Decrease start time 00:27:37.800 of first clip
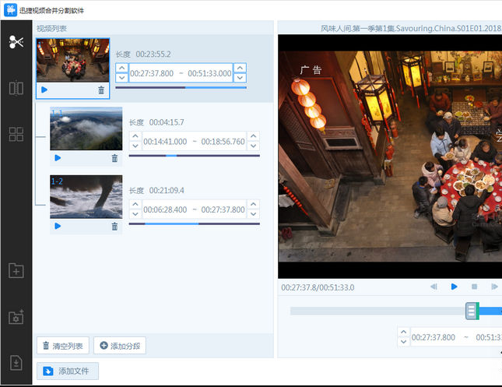Viewport: 502px width, 387px height. pos(122,78)
